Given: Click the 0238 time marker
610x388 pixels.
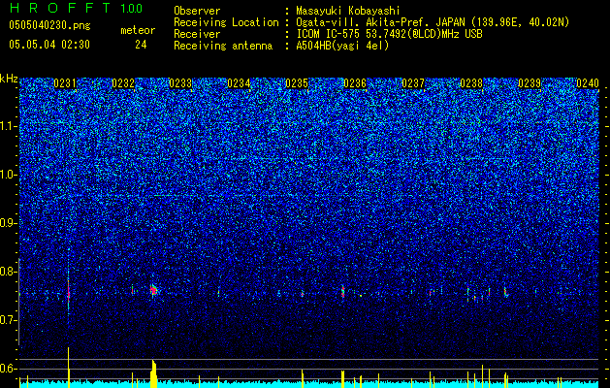Looking at the screenshot, I should coord(471,83).
